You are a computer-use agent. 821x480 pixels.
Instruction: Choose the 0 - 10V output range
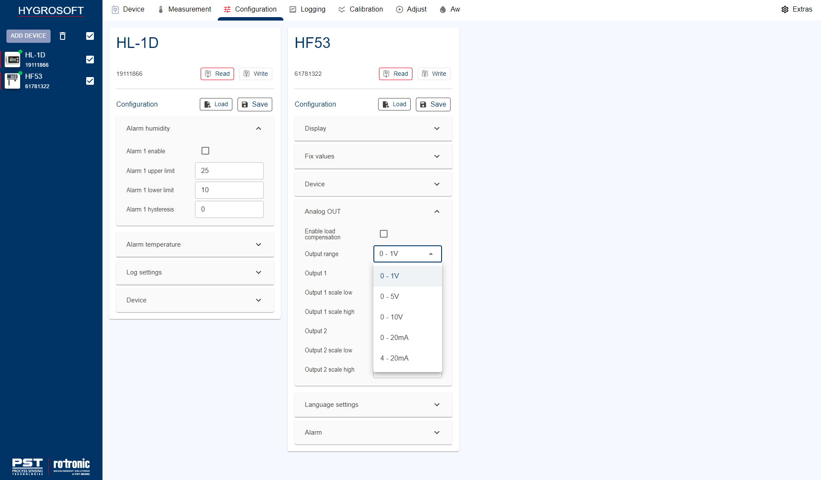[x=408, y=317]
